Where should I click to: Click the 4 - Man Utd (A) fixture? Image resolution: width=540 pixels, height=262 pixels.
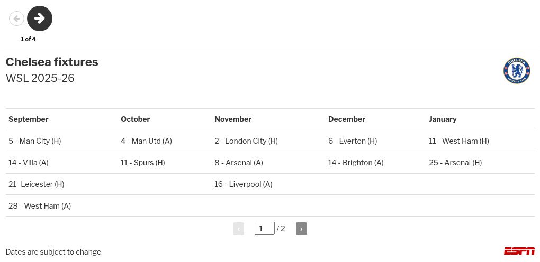click(x=146, y=141)
